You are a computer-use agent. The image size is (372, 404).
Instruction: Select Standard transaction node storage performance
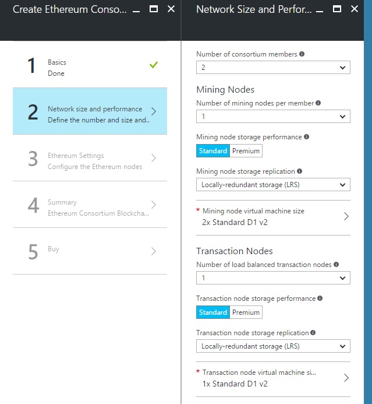[213, 312]
